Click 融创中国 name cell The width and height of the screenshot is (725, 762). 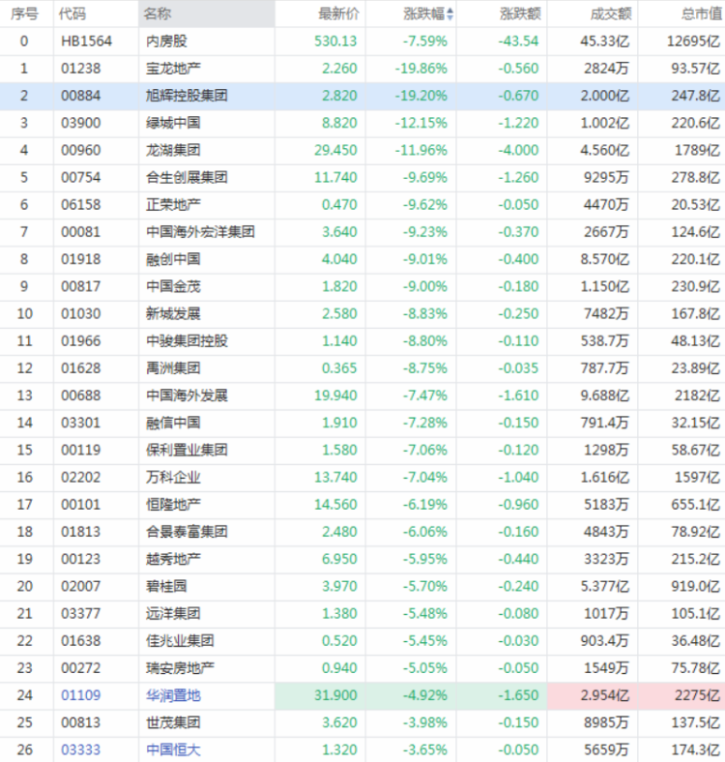tap(173, 259)
